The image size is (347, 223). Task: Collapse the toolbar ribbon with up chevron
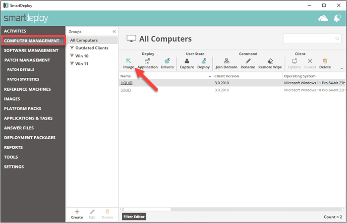point(342,69)
